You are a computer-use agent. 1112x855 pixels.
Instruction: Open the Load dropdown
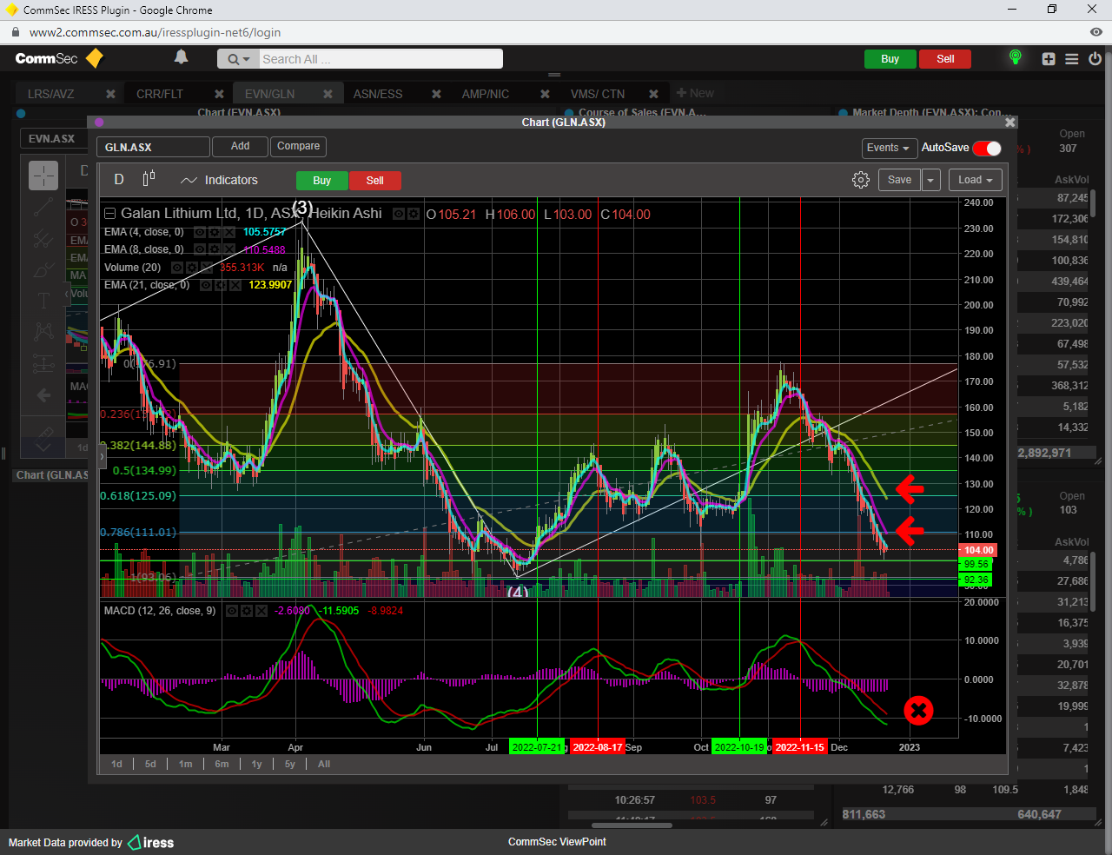click(x=976, y=180)
